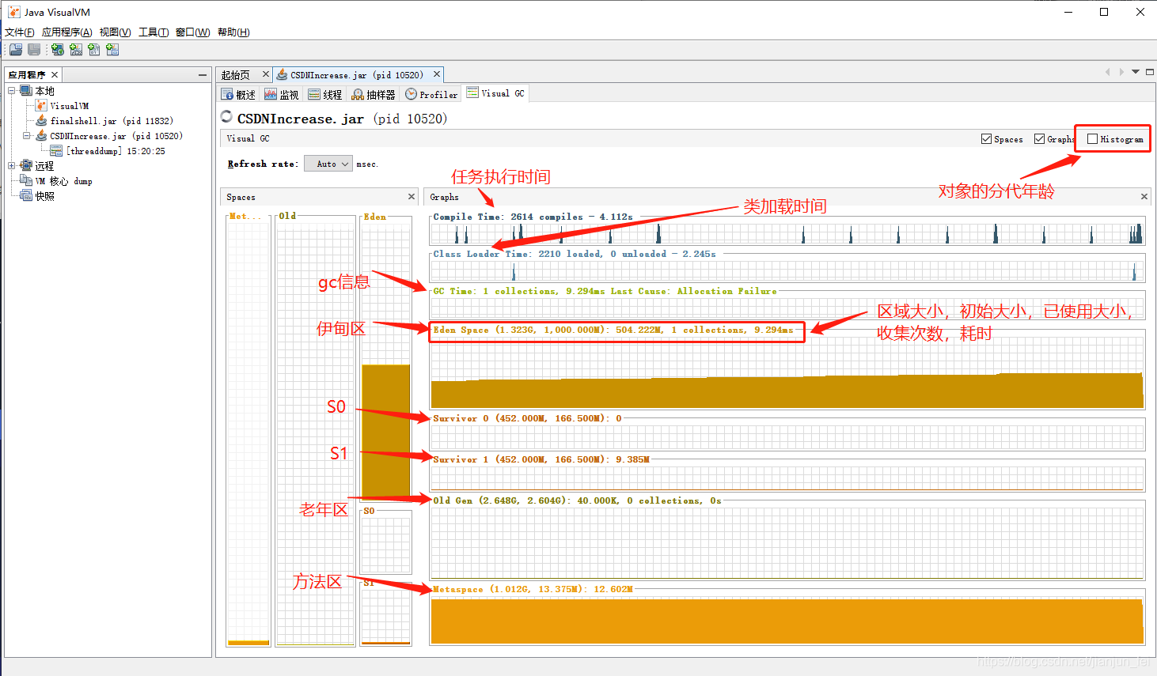
Task: Click the Metaspace usage graph
Action: coord(787,621)
